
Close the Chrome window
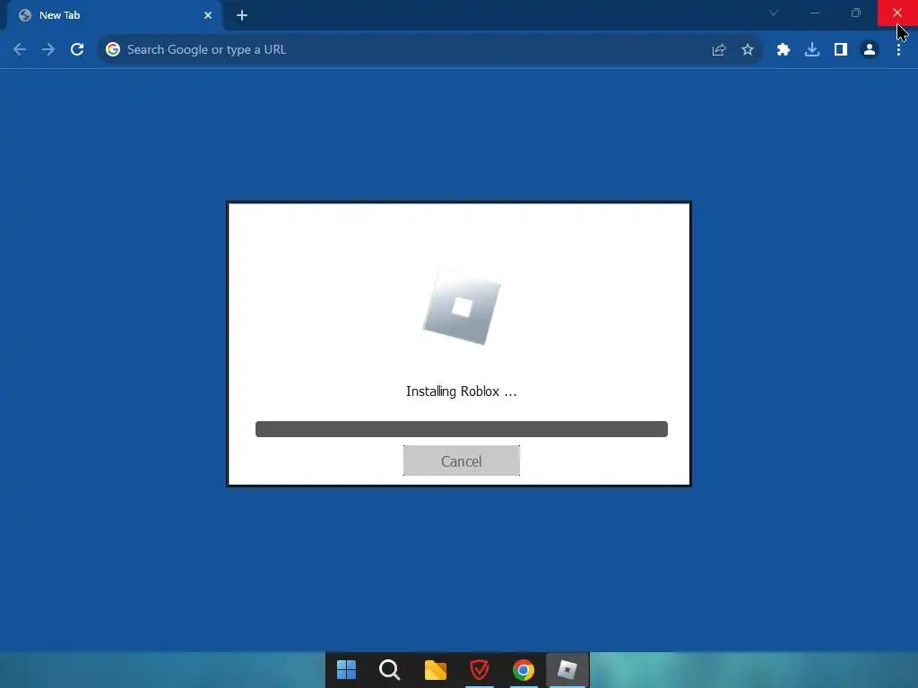(x=896, y=13)
